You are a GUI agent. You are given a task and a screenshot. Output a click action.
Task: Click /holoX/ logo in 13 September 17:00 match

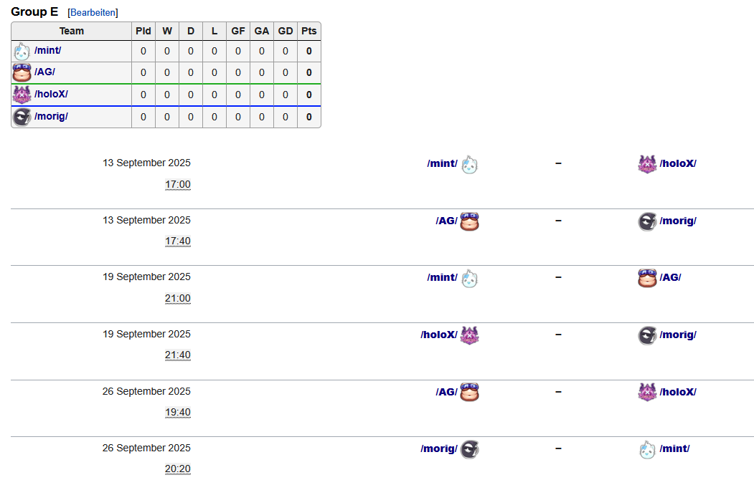[x=647, y=164]
